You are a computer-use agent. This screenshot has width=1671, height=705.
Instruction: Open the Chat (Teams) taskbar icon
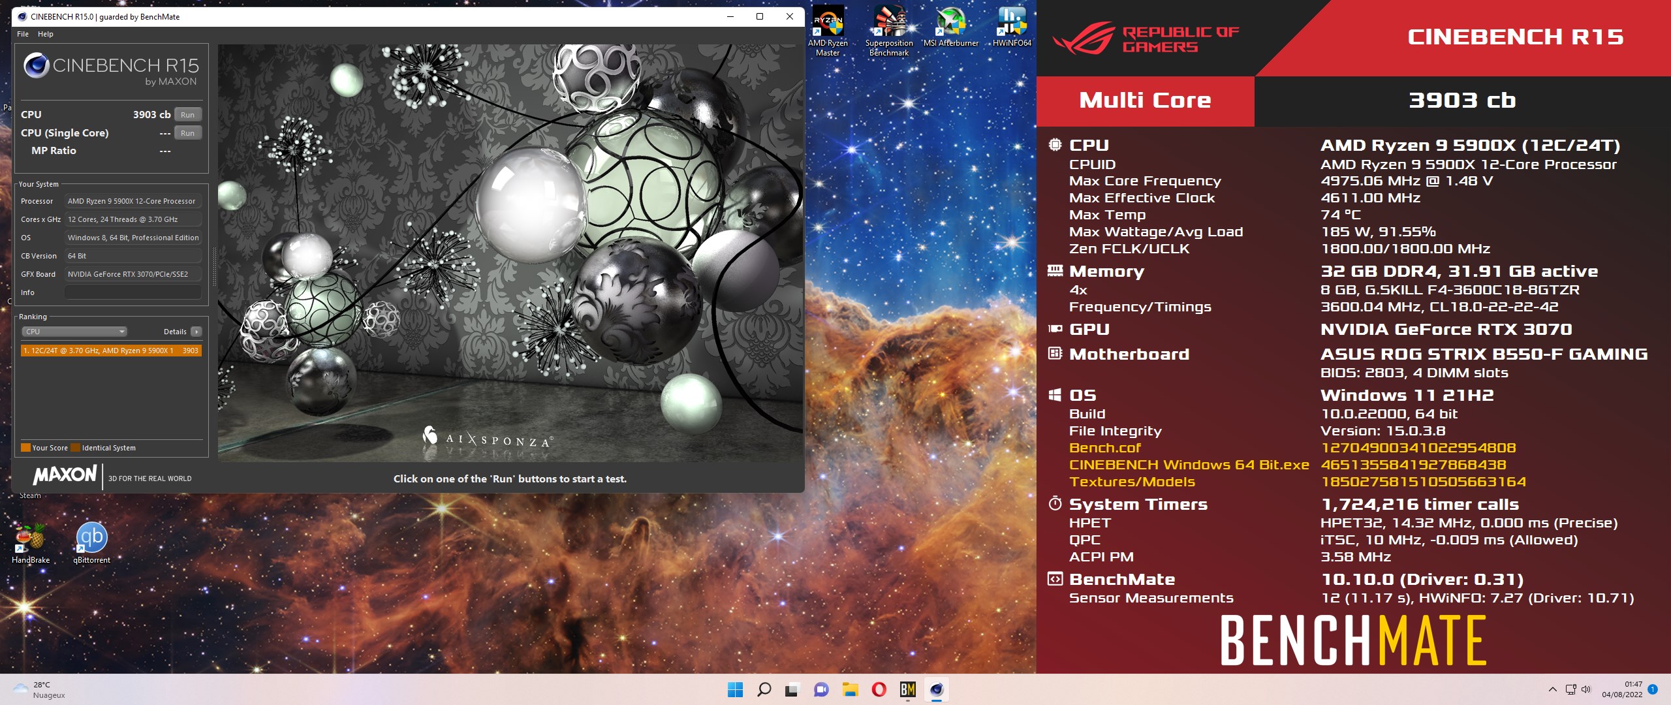(x=821, y=689)
